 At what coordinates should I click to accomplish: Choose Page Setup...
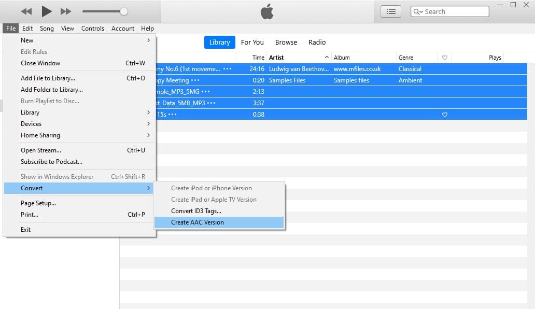79,203
